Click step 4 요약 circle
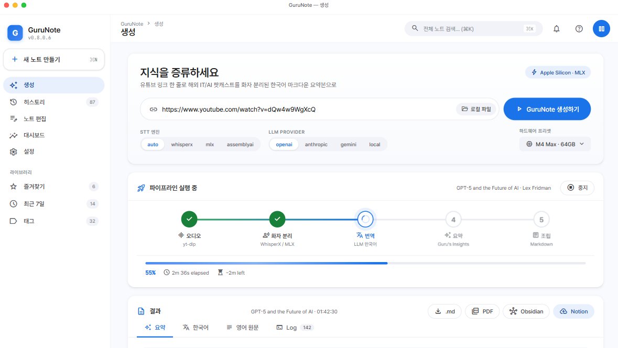This screenshot has height=348, width=618. pos(453,220)
